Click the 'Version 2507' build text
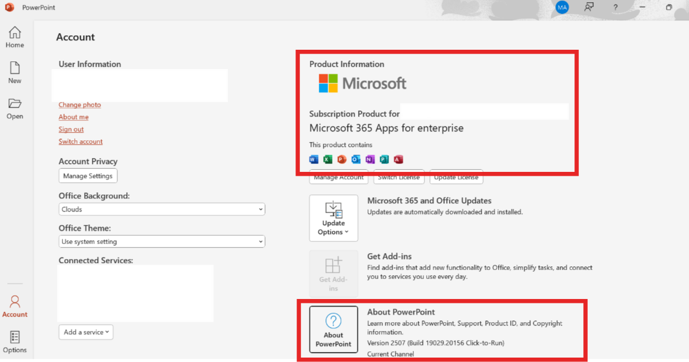689x362 pixels. 436,343
